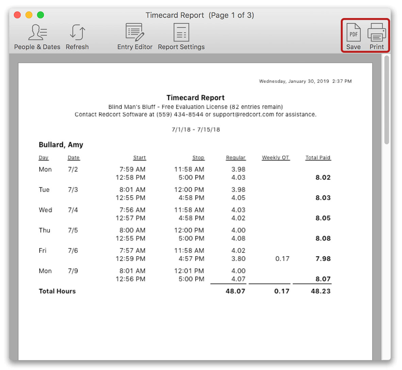The image size is (402, 370).
Task: Select the Date column header
Action: point(73,158)
